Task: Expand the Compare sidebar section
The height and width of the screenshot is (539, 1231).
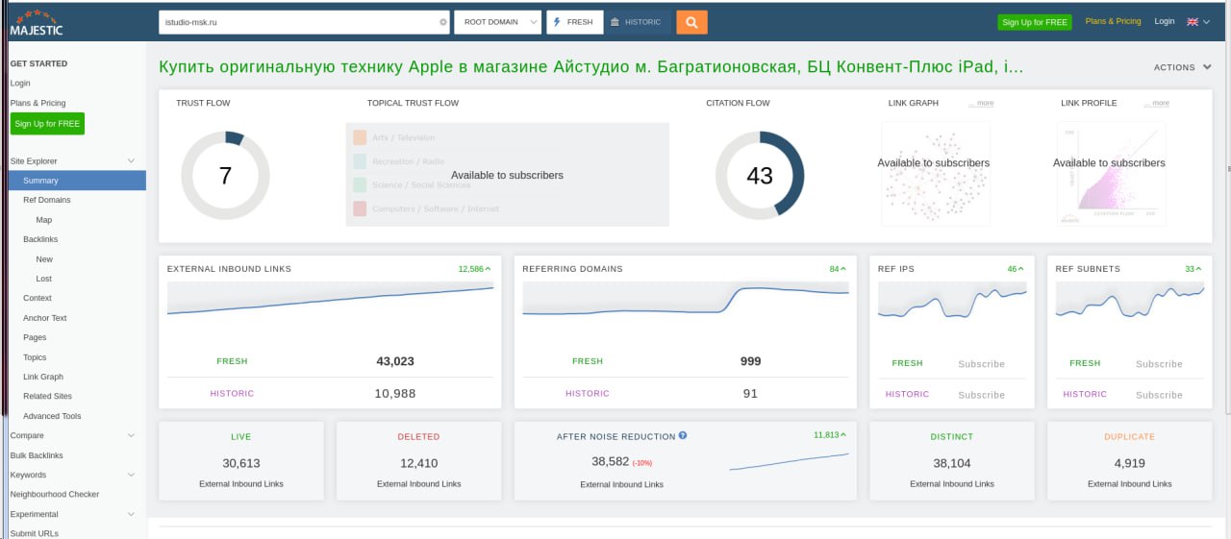Action: pos(131,435)
